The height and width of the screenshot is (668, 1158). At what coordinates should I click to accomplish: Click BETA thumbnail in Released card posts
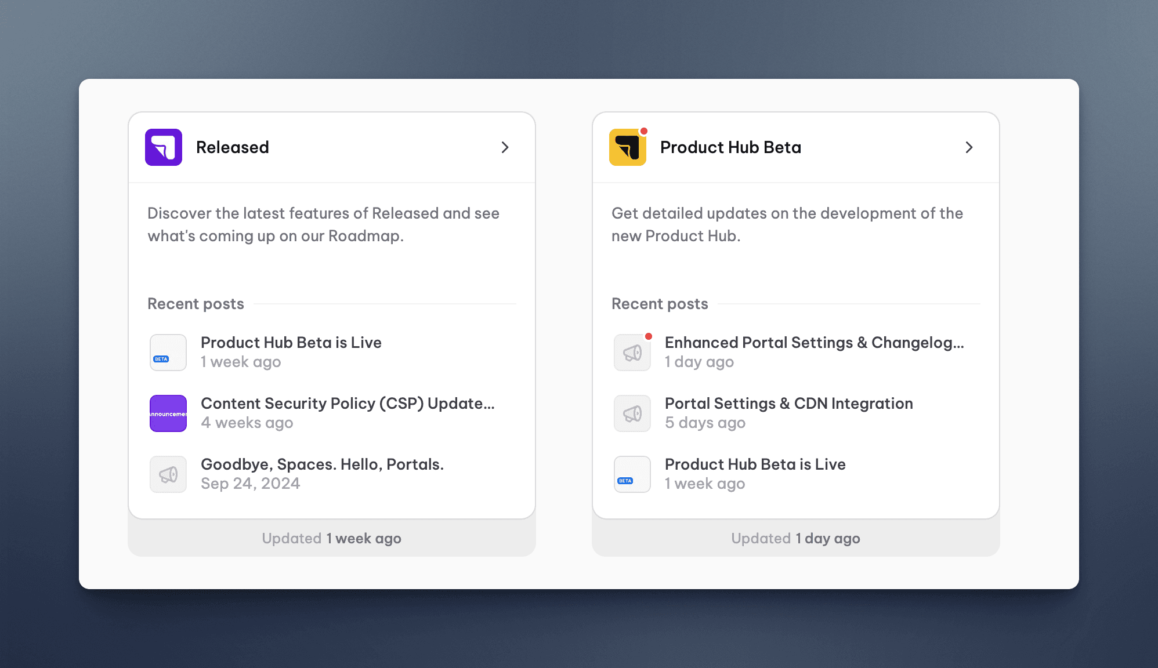[x=168, y=353]
